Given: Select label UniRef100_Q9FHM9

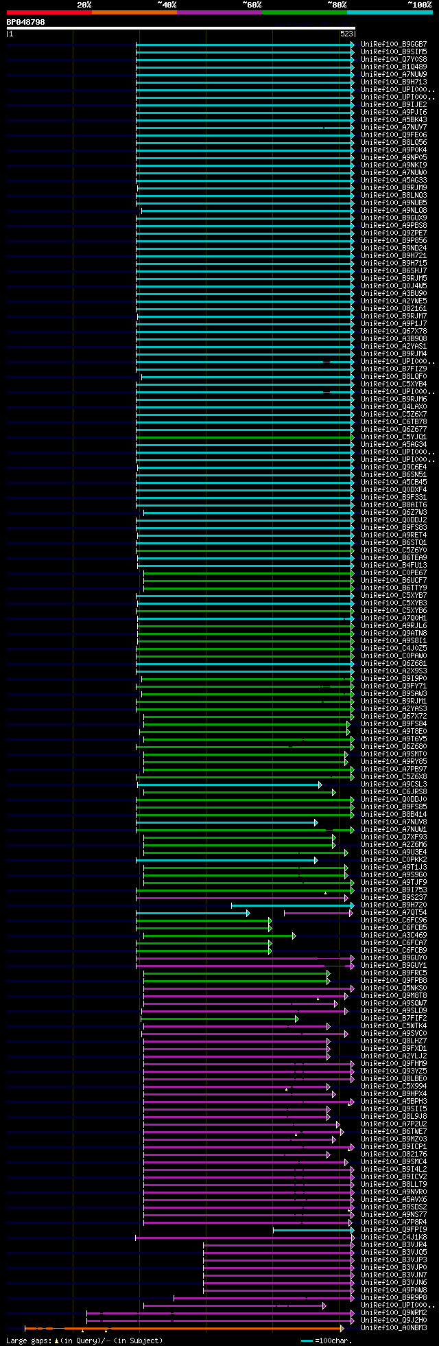Looking at the screenshot, I should pyautogui.click(x=394, y=1063).
